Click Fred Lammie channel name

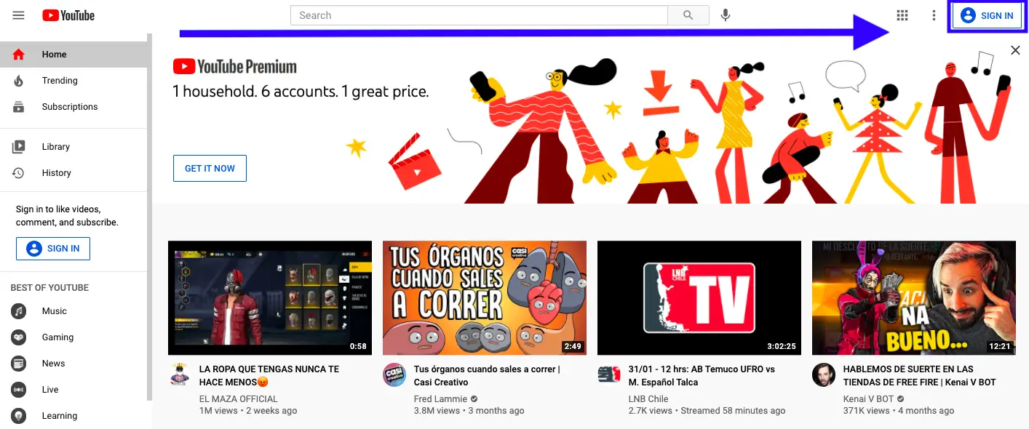[440, 399]
